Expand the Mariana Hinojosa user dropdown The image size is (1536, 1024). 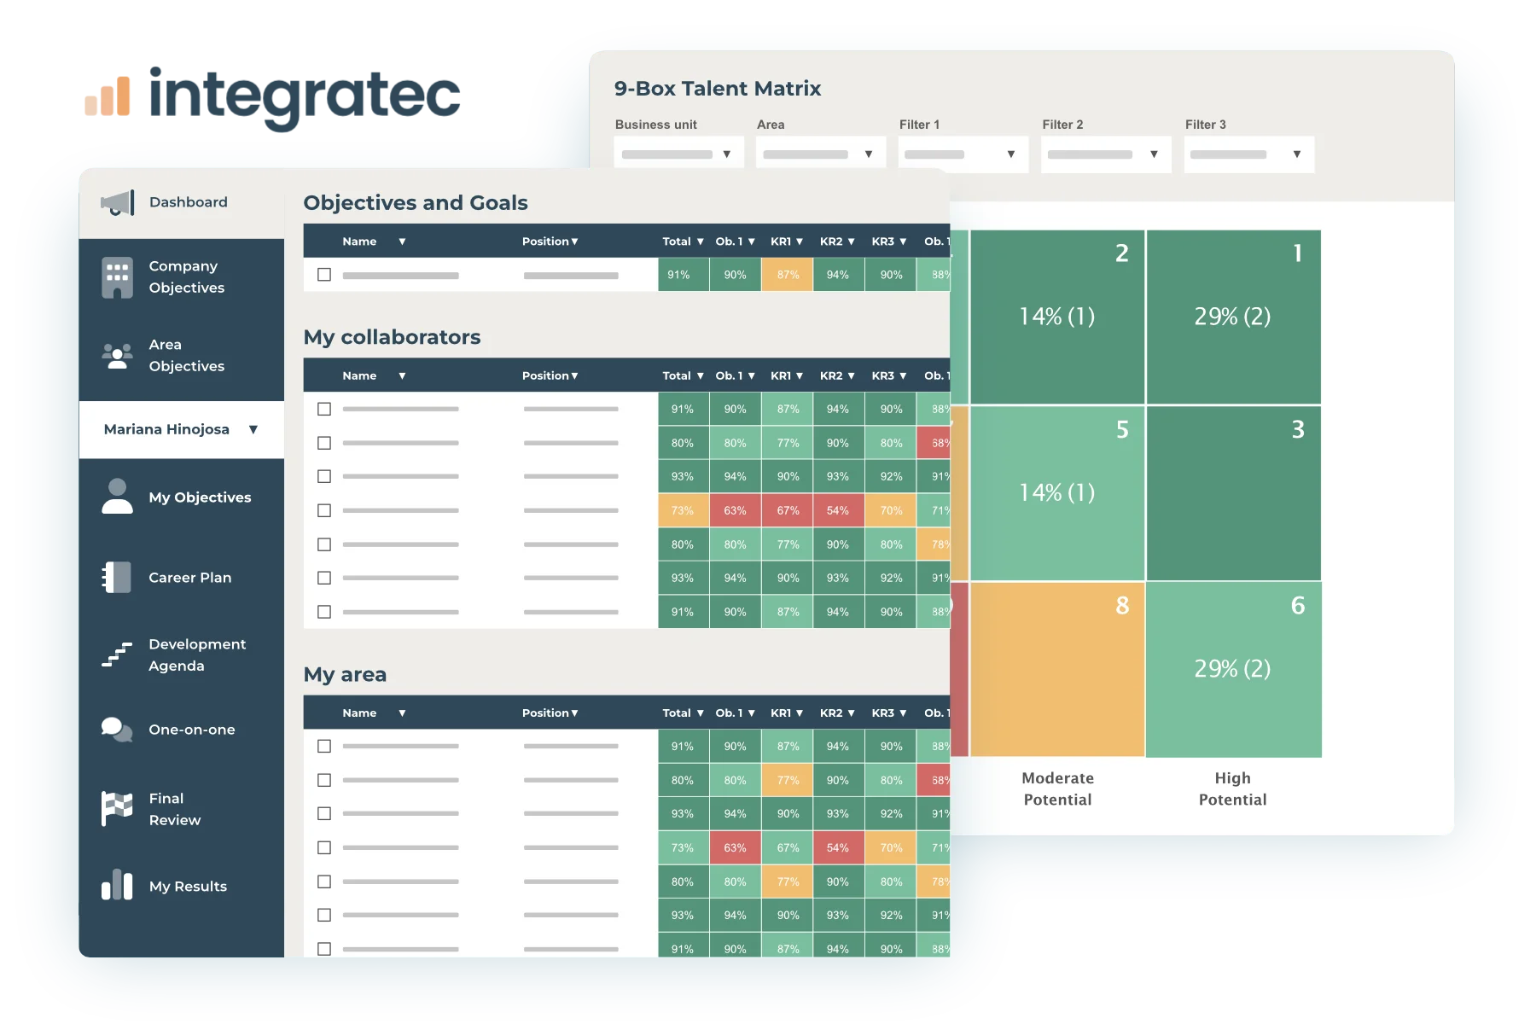coord(253,429)
